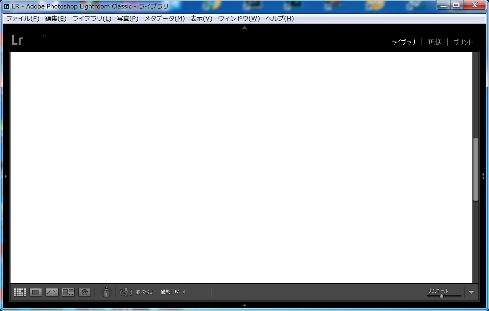Click Lr icon in title bar
This screenshot has height=311, width=489.
point(6,6)
